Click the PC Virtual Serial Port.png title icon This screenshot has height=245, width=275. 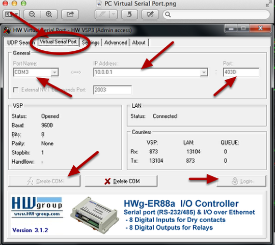click(99, 4)
